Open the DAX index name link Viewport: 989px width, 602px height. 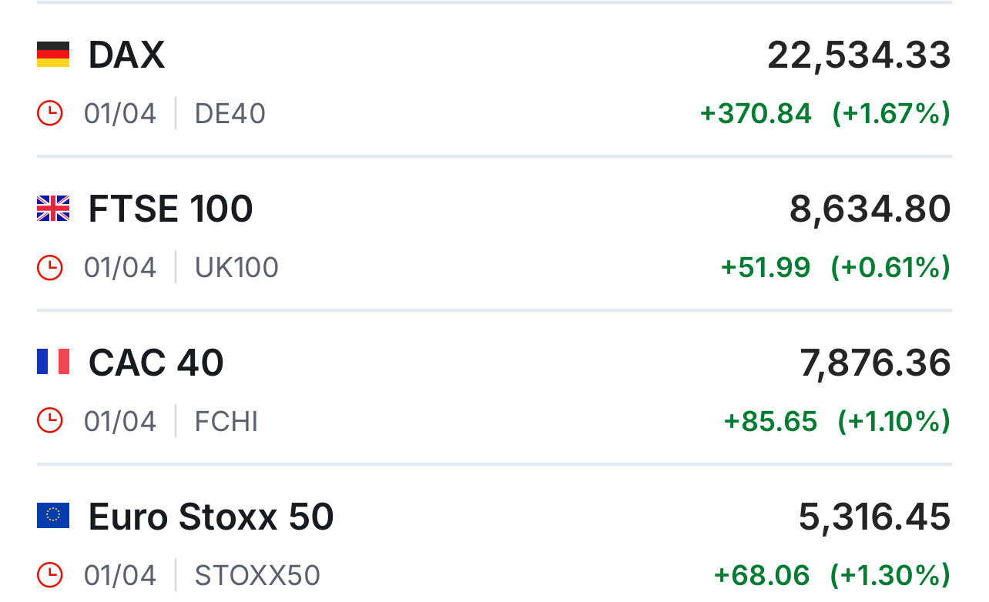[126, 55]
